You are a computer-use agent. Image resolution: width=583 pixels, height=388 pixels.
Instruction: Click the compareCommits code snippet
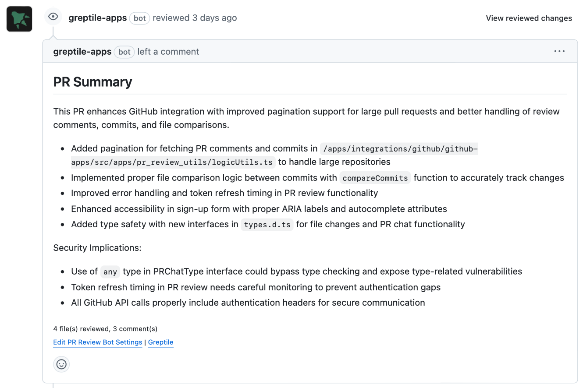coord(375,178)
